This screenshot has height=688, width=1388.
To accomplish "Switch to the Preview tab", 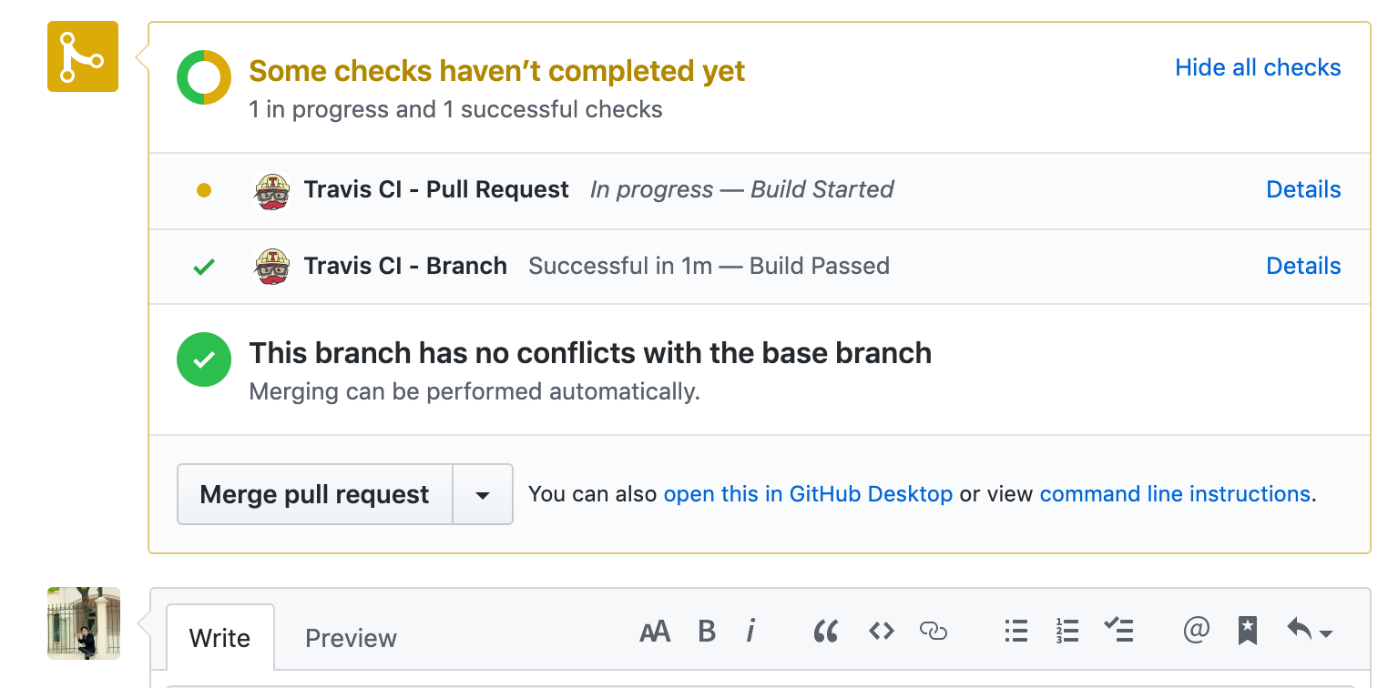I will click(351, 638).
